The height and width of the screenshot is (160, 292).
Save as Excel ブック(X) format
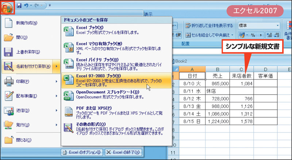coord(116,30)
